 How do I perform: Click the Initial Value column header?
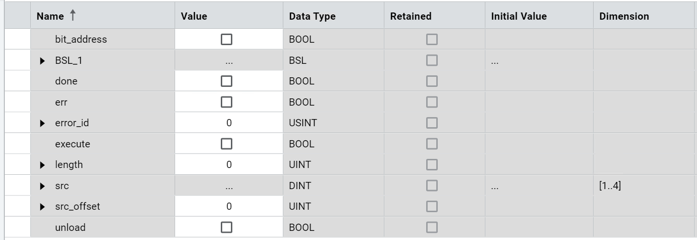point(519,16)
